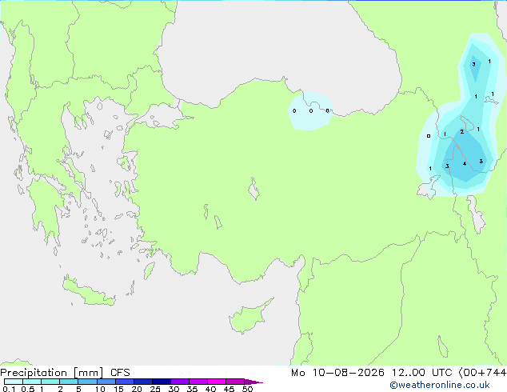
Task: Click the 40 mm pink legend swatch
Action: [217, 382]
